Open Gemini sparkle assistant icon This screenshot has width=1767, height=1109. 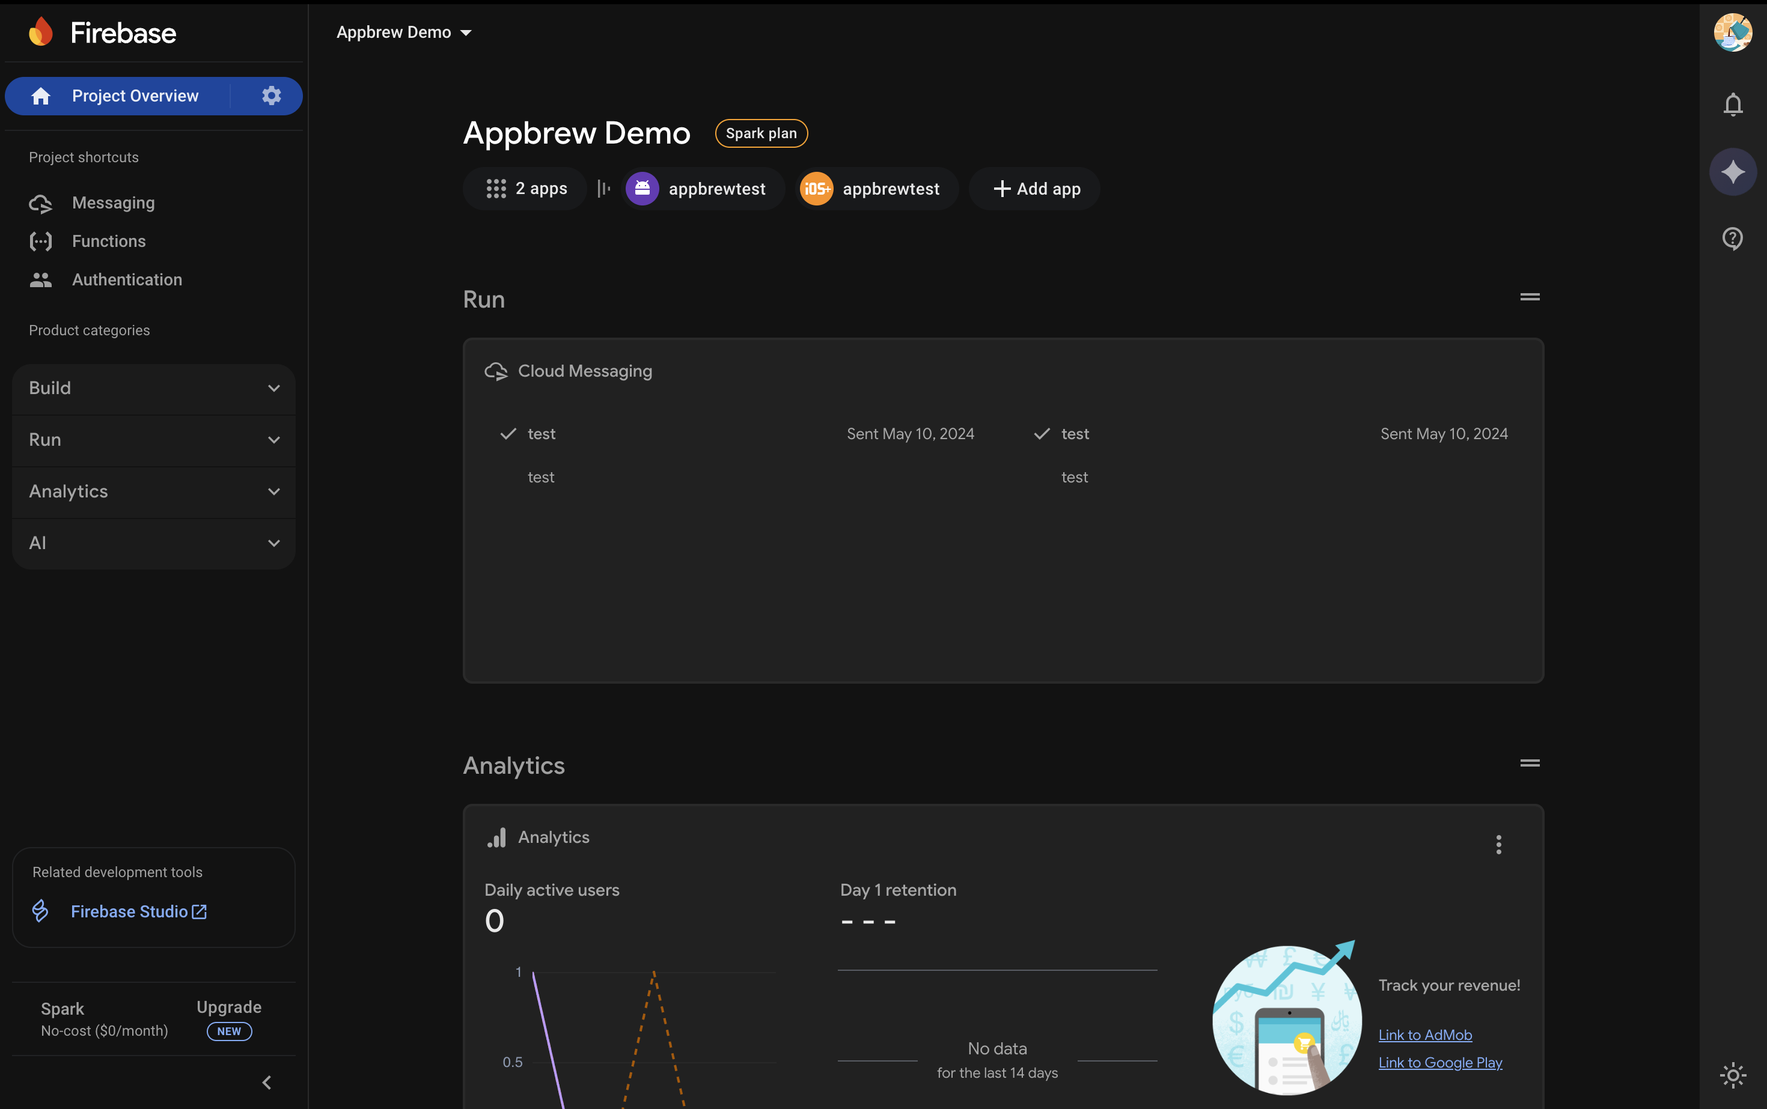(1733, 172)
